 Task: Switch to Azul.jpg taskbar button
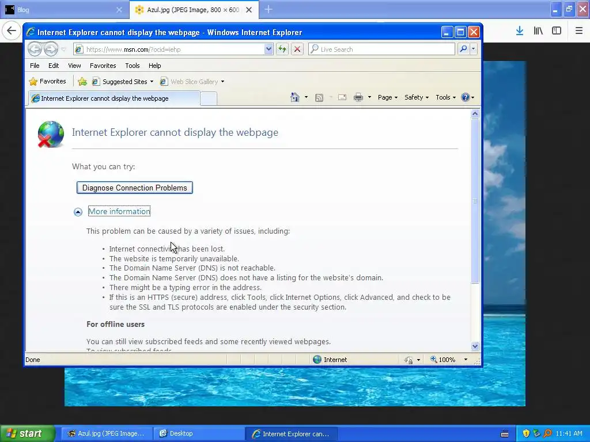point(107,433)
